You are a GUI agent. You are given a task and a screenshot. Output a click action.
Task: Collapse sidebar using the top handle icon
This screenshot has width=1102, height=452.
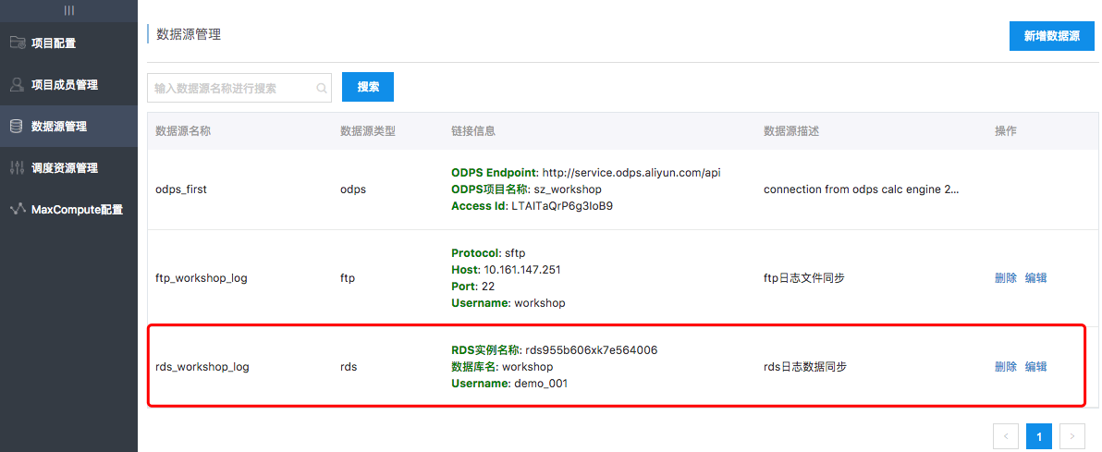68,10
